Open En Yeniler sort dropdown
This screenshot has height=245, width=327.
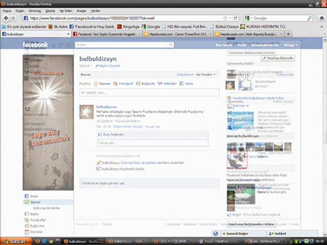206,75
